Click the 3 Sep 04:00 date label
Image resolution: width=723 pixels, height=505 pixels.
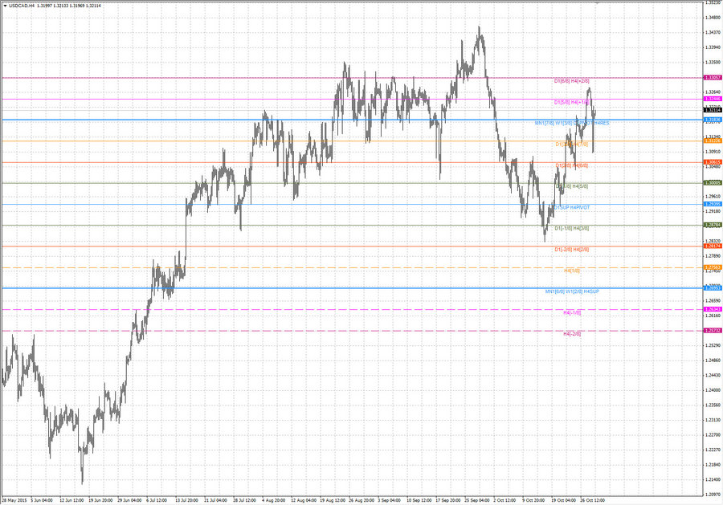389,500
